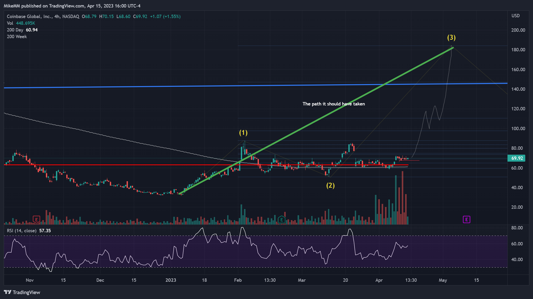Click the +1.07 (+1.55%) change value
533x299 pixels.
(165, 16)
